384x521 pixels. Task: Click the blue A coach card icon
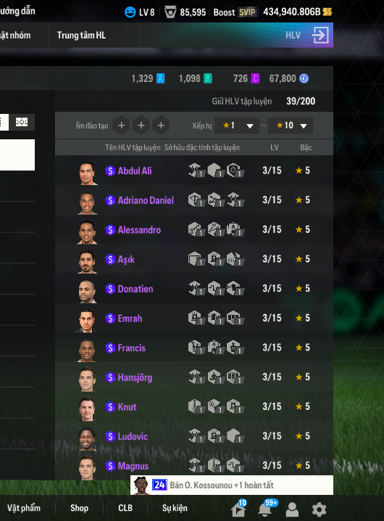tap(161, 78)
